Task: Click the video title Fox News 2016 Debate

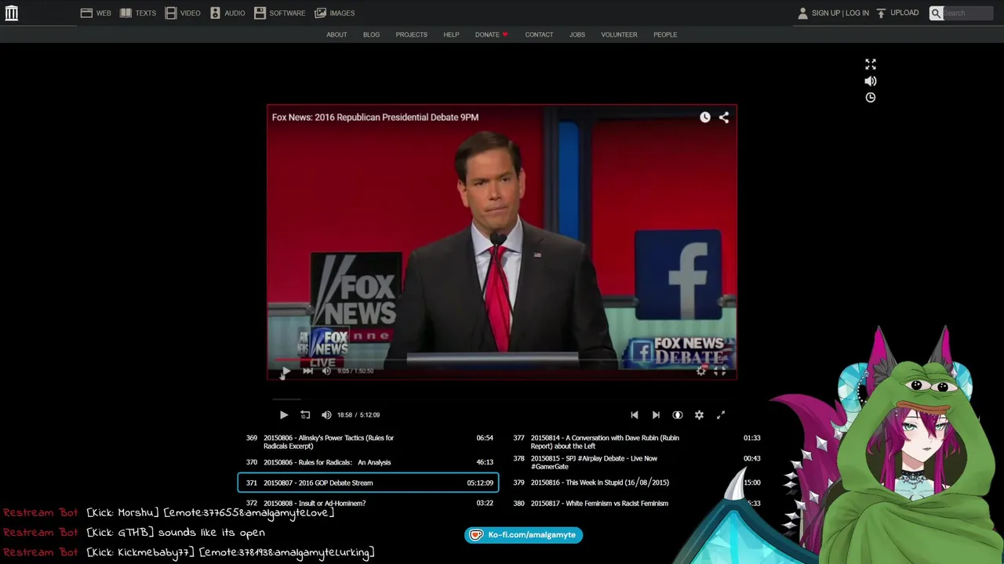Action: (x=375, y=117)
